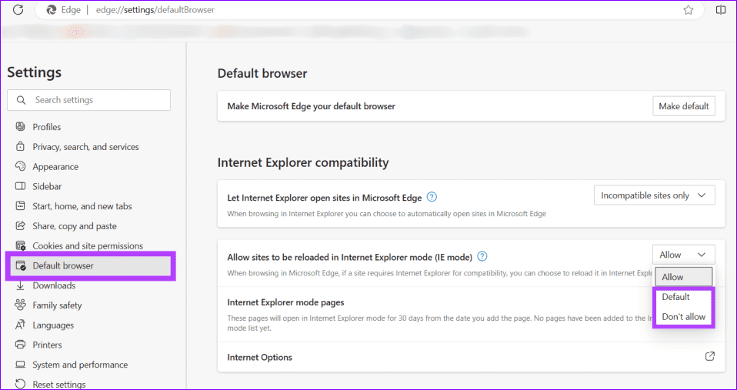Open help for Let Internet Explorer open sites

(x=432, y=197)
